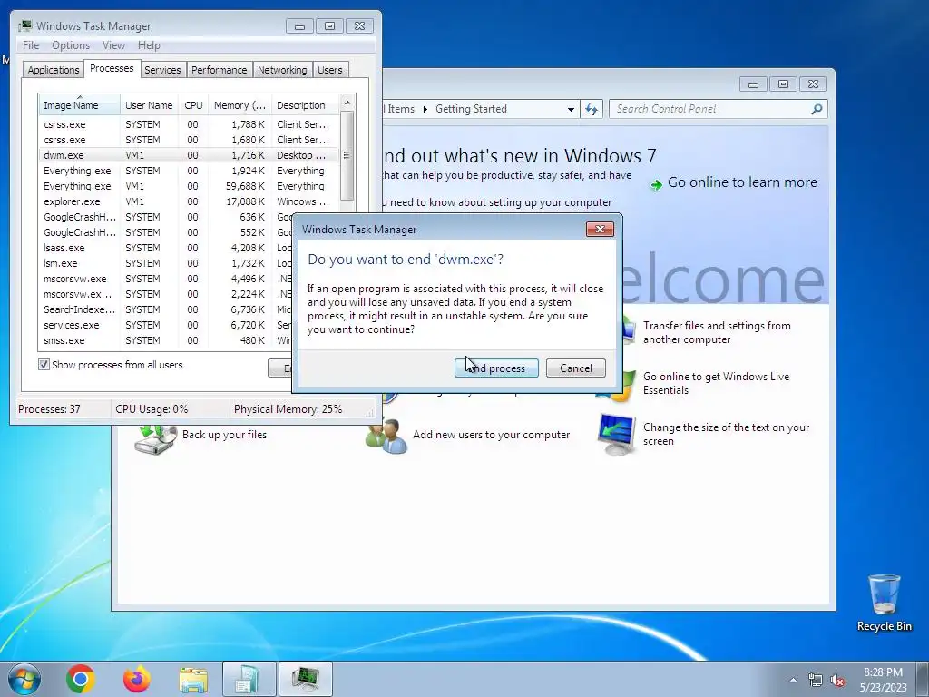The image size is (929, 697).
Task: Open the Options menu in Task Manager
Action: coord(71,45)
